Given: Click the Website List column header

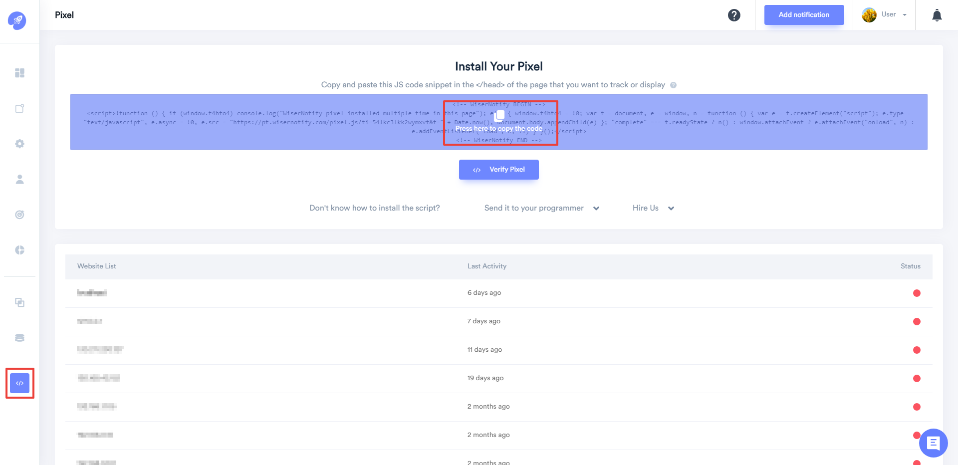Looking at the screenshot, I should click(x=97, y=266).
